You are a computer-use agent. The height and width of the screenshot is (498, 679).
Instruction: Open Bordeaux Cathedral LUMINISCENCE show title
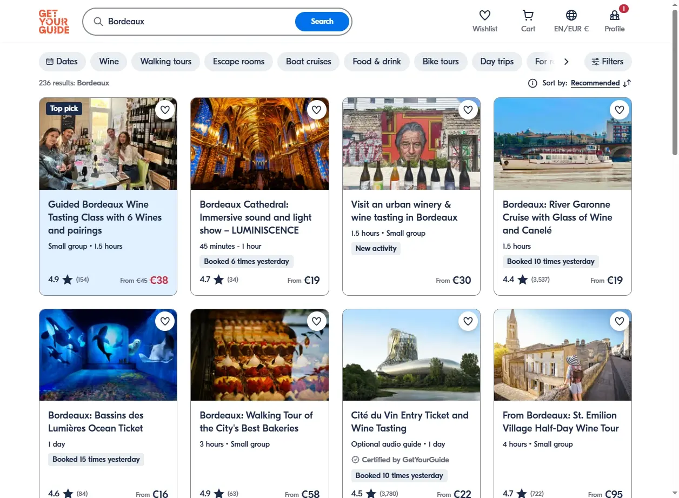click(256, 217)
